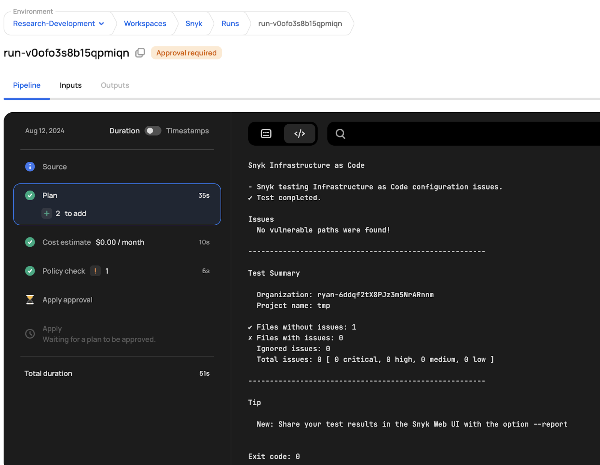The width and height of the screenshot is (600, 465).
Task: Click the orange policy warning badge
Action: pos(95,271)
